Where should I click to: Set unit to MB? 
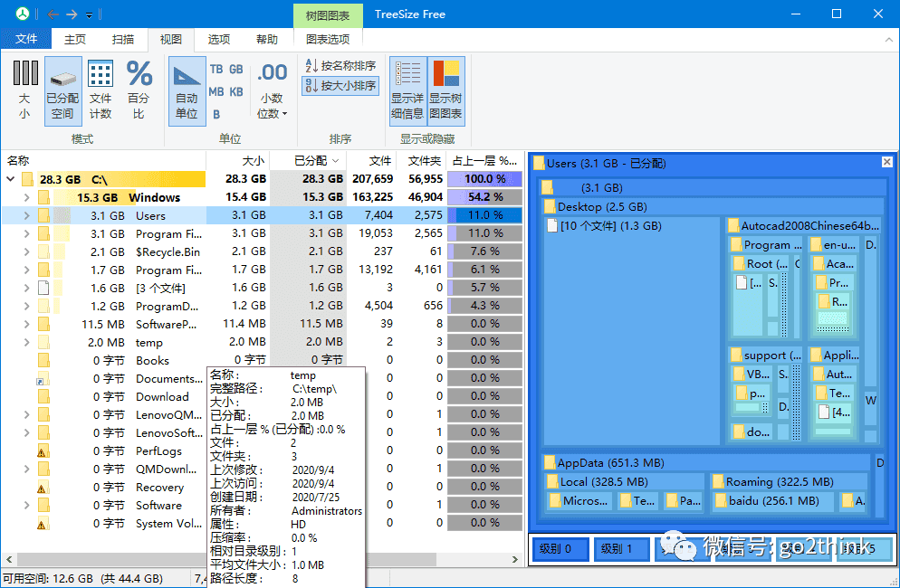click(x=216, y=91)
